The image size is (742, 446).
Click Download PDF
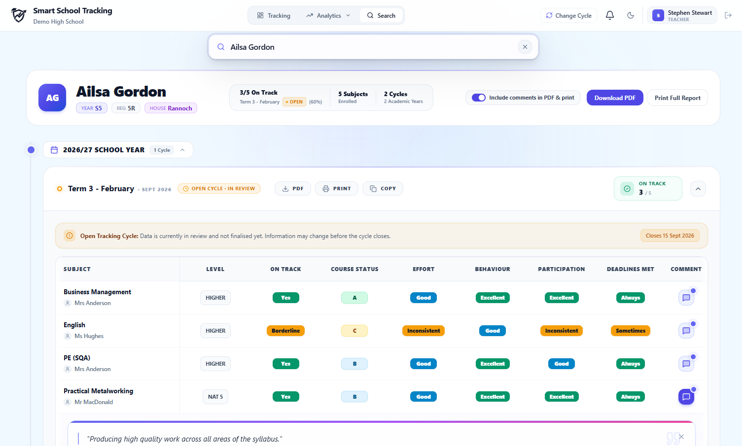tap(615, 98)
